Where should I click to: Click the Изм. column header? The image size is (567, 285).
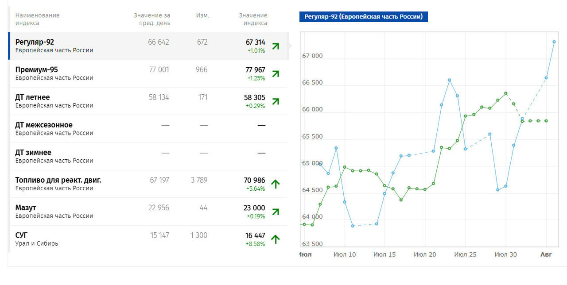coord(202,15)
